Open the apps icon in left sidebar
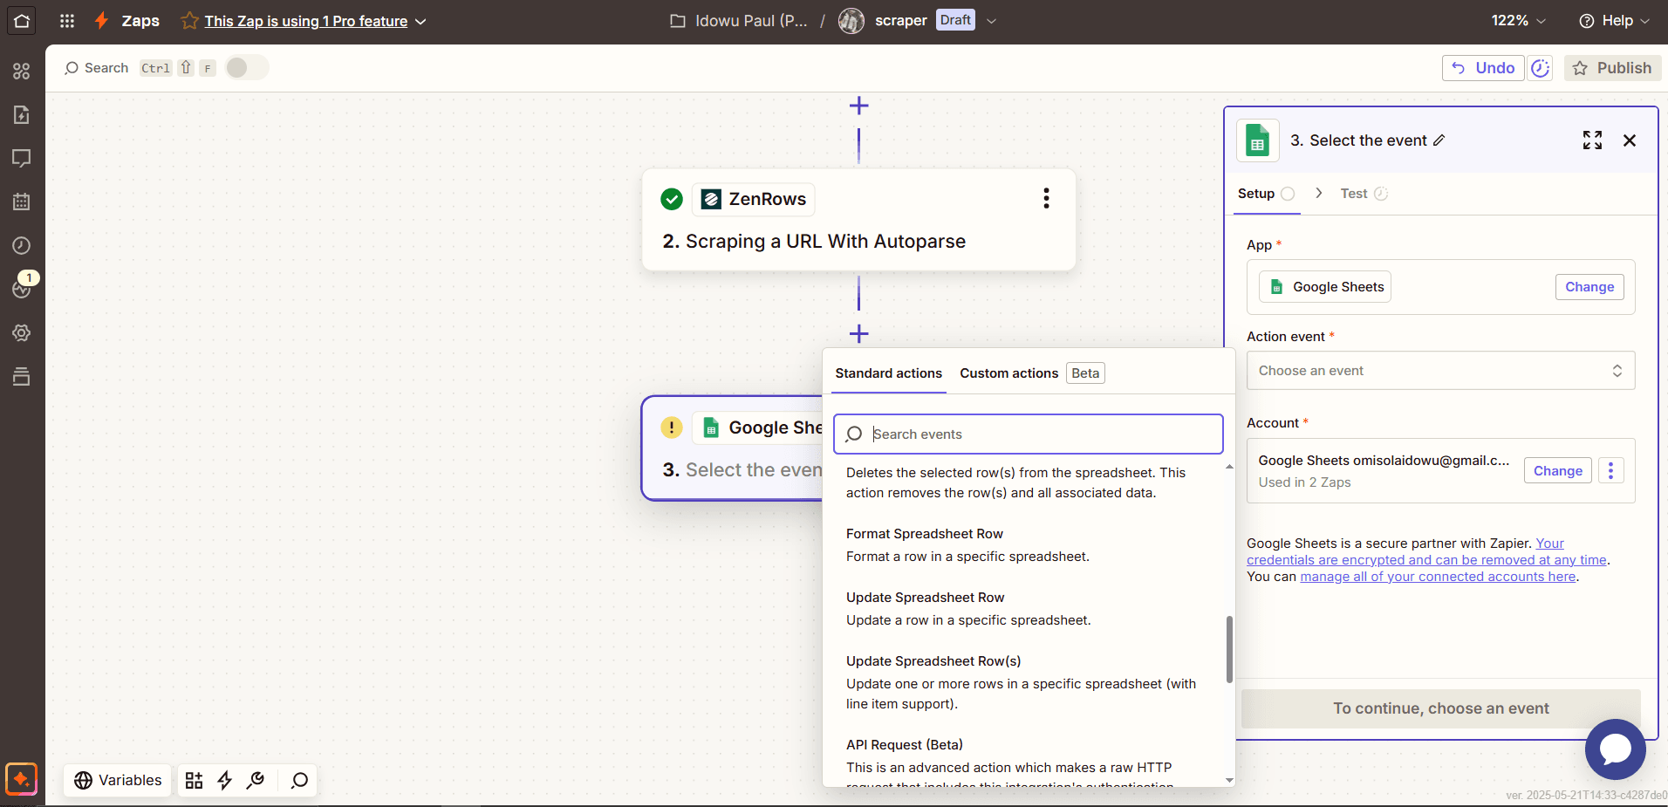Image resolution: width=1668 pixels, height=807 pixels. [22, 71]
